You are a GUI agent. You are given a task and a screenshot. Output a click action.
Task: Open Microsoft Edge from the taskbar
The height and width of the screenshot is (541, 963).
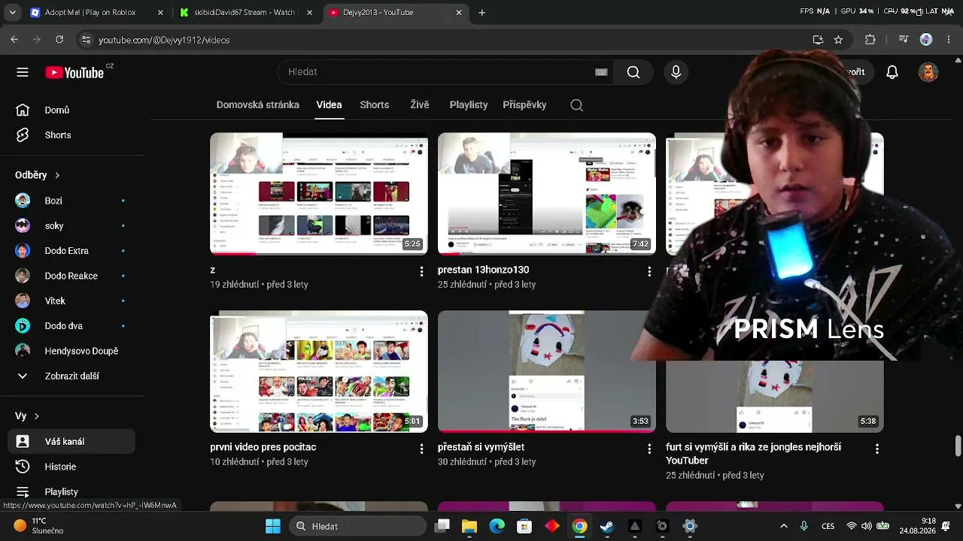point(497,526)
